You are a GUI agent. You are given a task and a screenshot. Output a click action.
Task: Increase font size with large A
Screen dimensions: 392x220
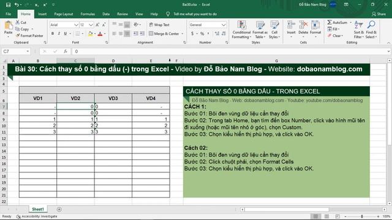click(x=97, y=24)
